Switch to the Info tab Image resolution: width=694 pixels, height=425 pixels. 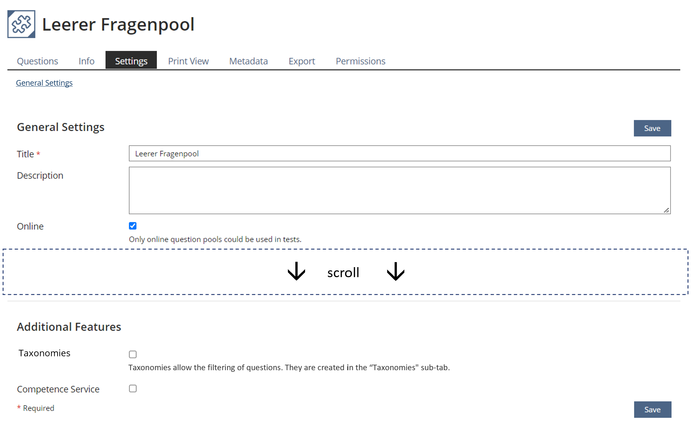click(86, 61)
